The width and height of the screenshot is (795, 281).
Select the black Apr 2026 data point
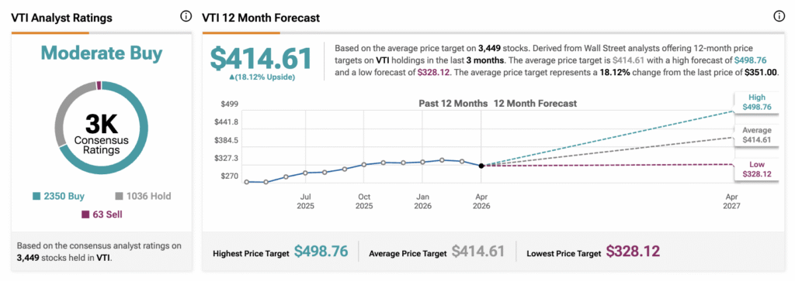(x=481, y=165)
